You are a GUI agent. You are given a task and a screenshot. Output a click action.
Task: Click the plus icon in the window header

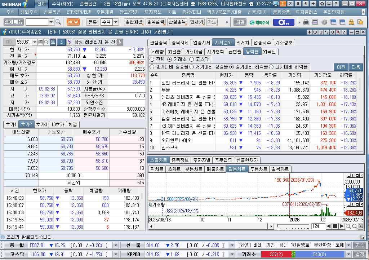tap(309, 32)
